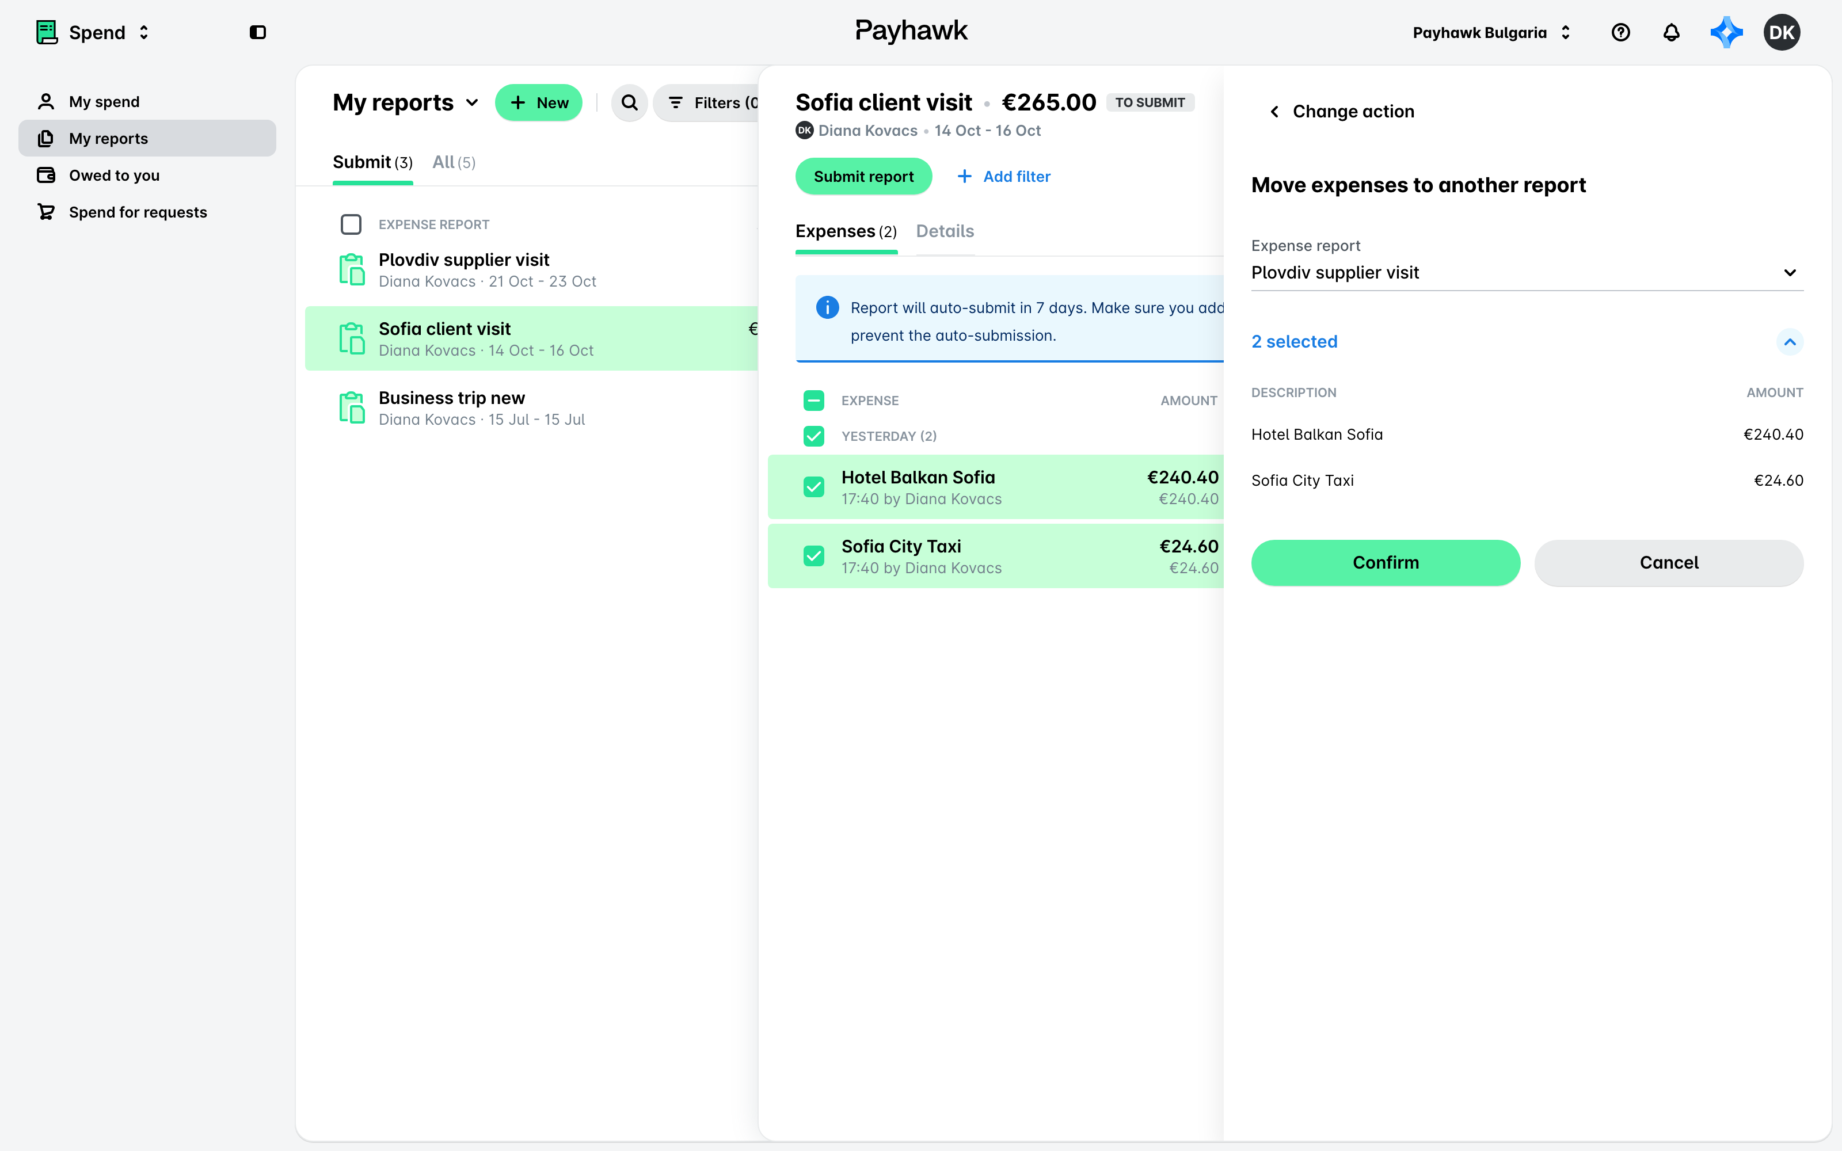
Task: Open Owed to you in sidebar
Action: coord(147,175)
